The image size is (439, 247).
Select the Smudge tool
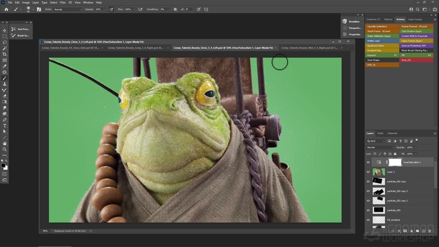coord(4,108)
